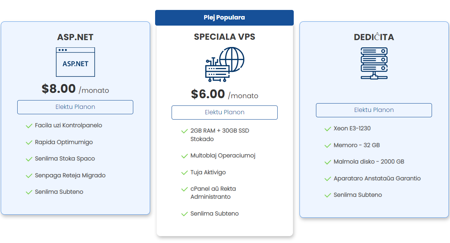Viewport: 450px width, 243px height.
Task: Click the dedicated server rack icon
Action: 374,63
